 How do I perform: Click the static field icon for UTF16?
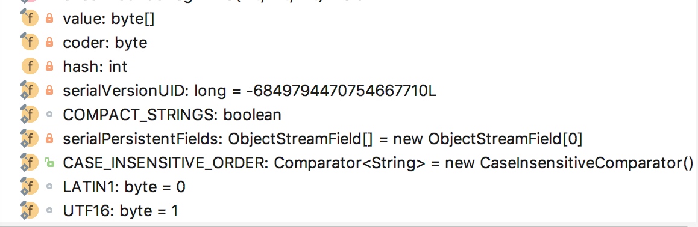pos(30,210)
